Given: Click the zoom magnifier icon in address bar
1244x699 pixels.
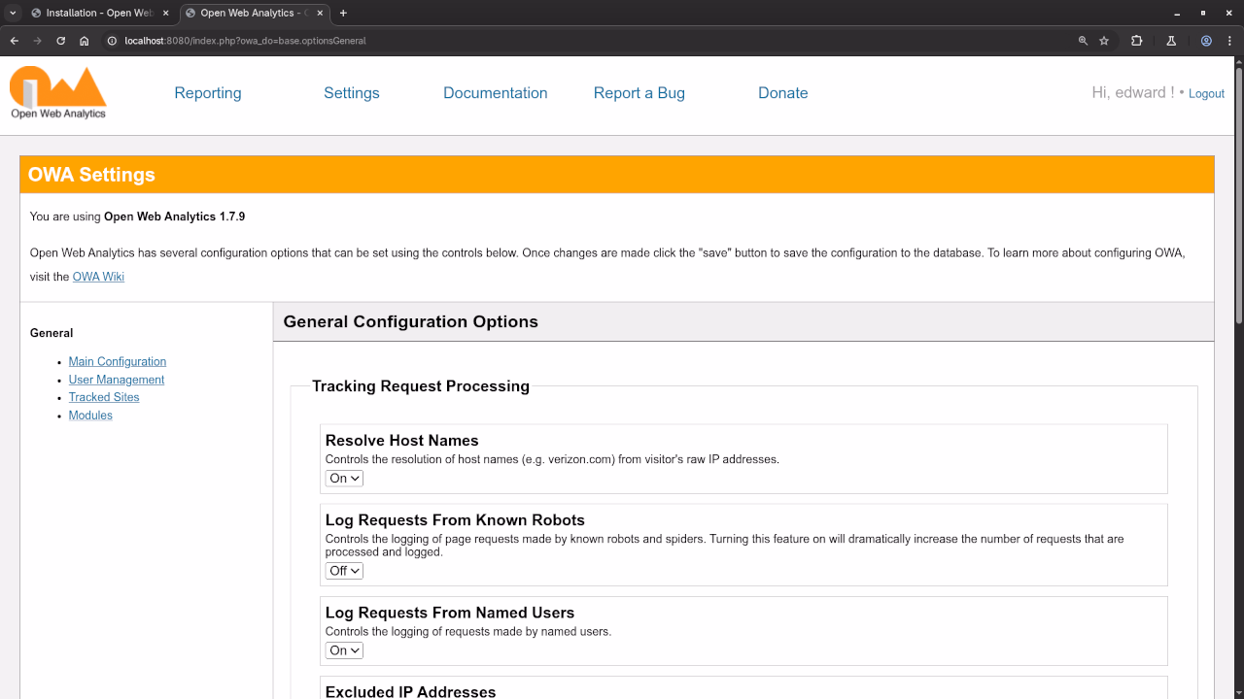Looking at the screenshot, I should 1083,41.
